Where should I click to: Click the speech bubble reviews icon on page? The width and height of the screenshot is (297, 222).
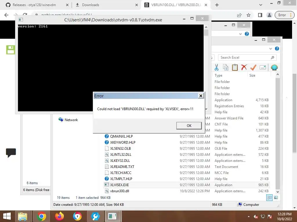click(x=11, y=153)
